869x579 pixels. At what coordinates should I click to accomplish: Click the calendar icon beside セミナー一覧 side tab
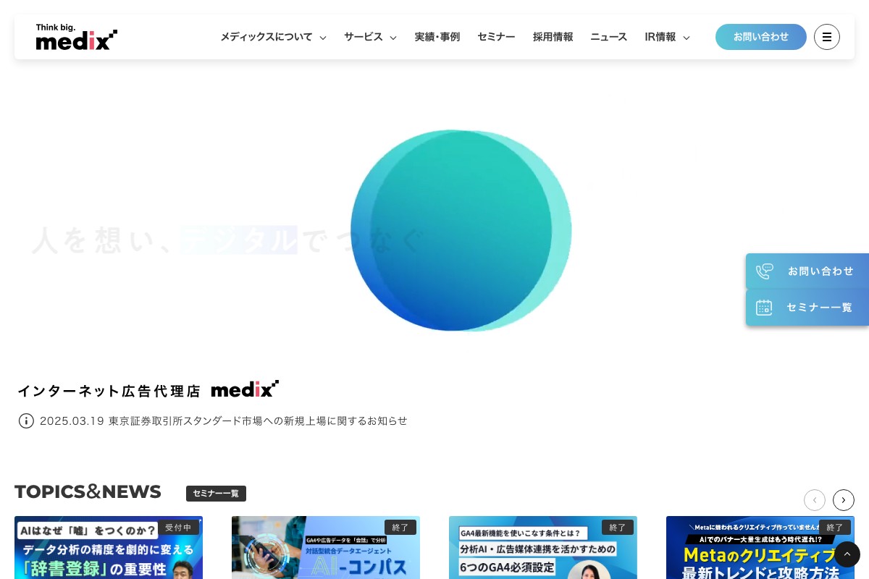(764, 307)
